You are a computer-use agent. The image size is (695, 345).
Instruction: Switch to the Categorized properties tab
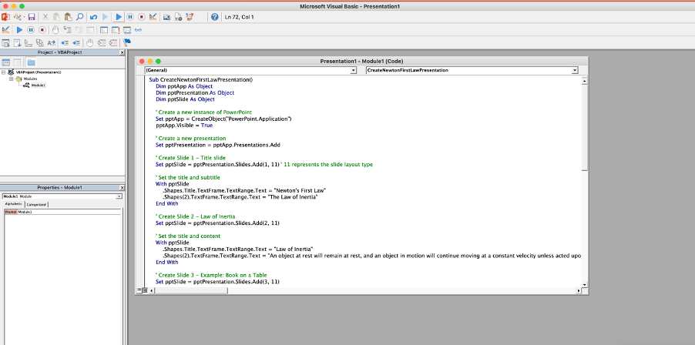[36, 205]
